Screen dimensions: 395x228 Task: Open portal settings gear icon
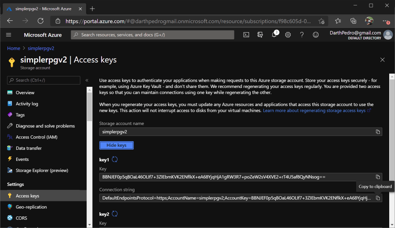288,35
